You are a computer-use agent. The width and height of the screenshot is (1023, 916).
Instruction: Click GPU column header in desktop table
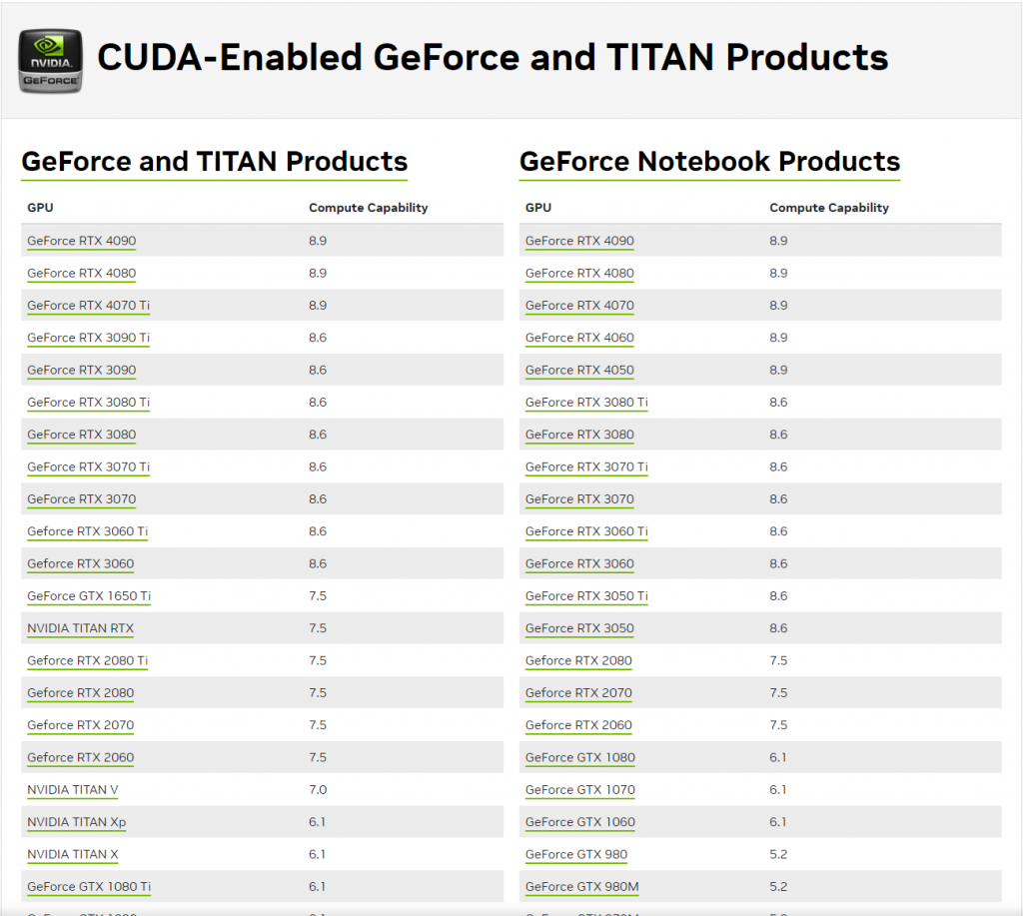[x=40, y=208]
